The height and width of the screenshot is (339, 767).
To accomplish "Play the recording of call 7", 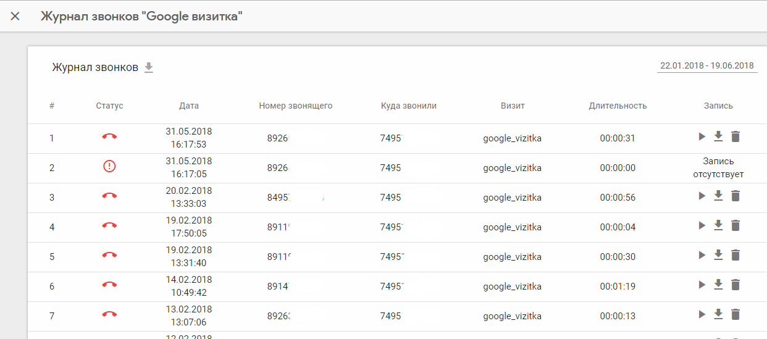I will click(702, 314).
